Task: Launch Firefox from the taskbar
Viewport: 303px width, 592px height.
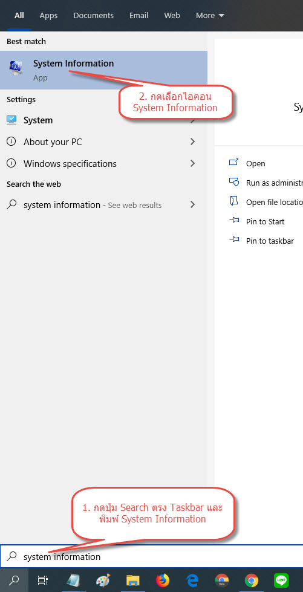Action: [x=163, y=580]
